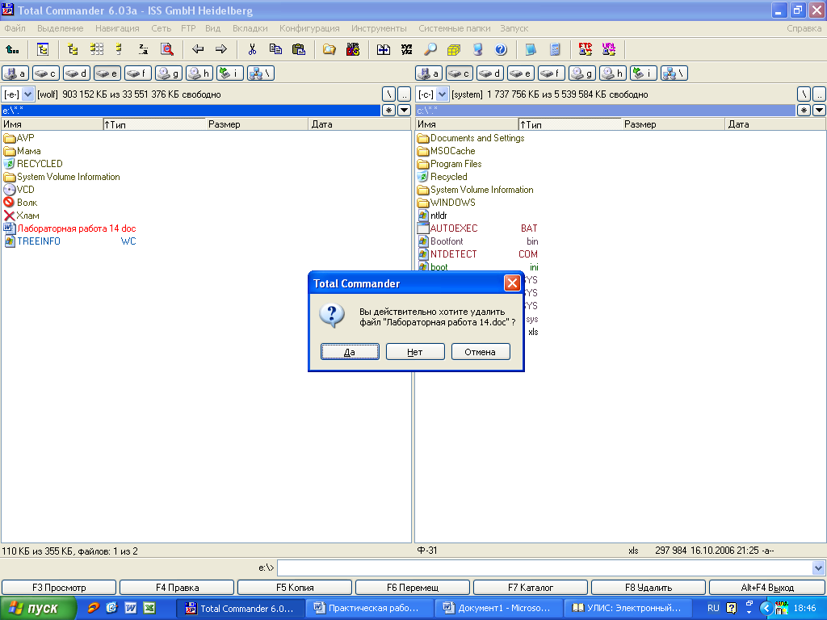Open the calculator toolbar icon
The image size is (827, 620).
pyautogui.click(x=555, y=49)
